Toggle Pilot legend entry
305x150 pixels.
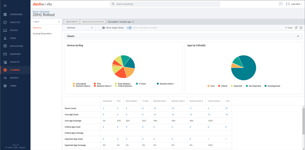(x=97, y=84)
